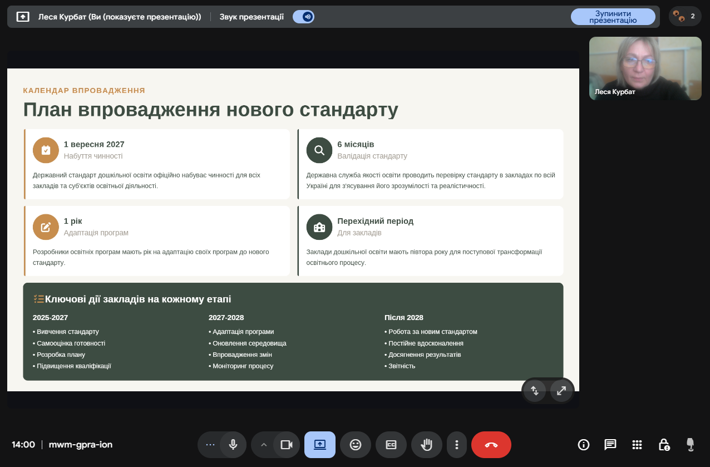Select Леся Курбат video thumbnail
The height and width of the screenshot is (467, 710).
pyautogui.click(x=645, y=68)
